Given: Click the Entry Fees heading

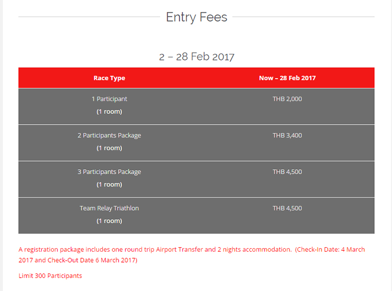Looking at the screenshot, I should click(x=196, y=17).
